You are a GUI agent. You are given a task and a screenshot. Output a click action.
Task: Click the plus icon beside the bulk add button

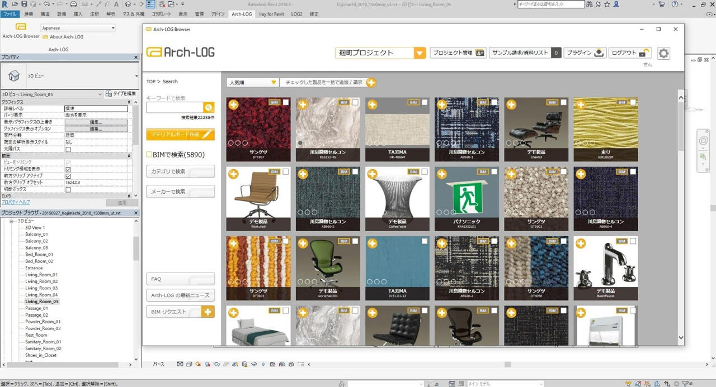[371, 83]
